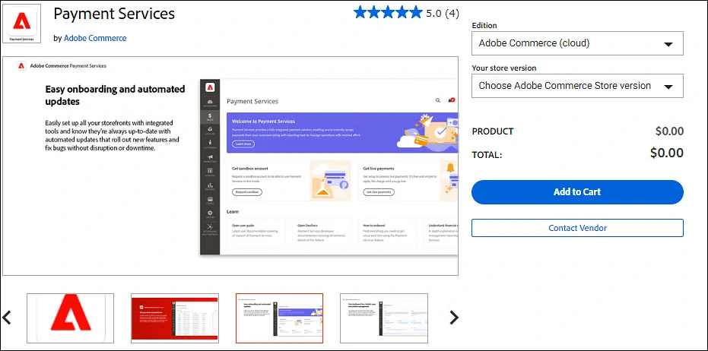
Task: Expand the Choose Adobe Commerce Store version dropdown
Action: [577, 86]
